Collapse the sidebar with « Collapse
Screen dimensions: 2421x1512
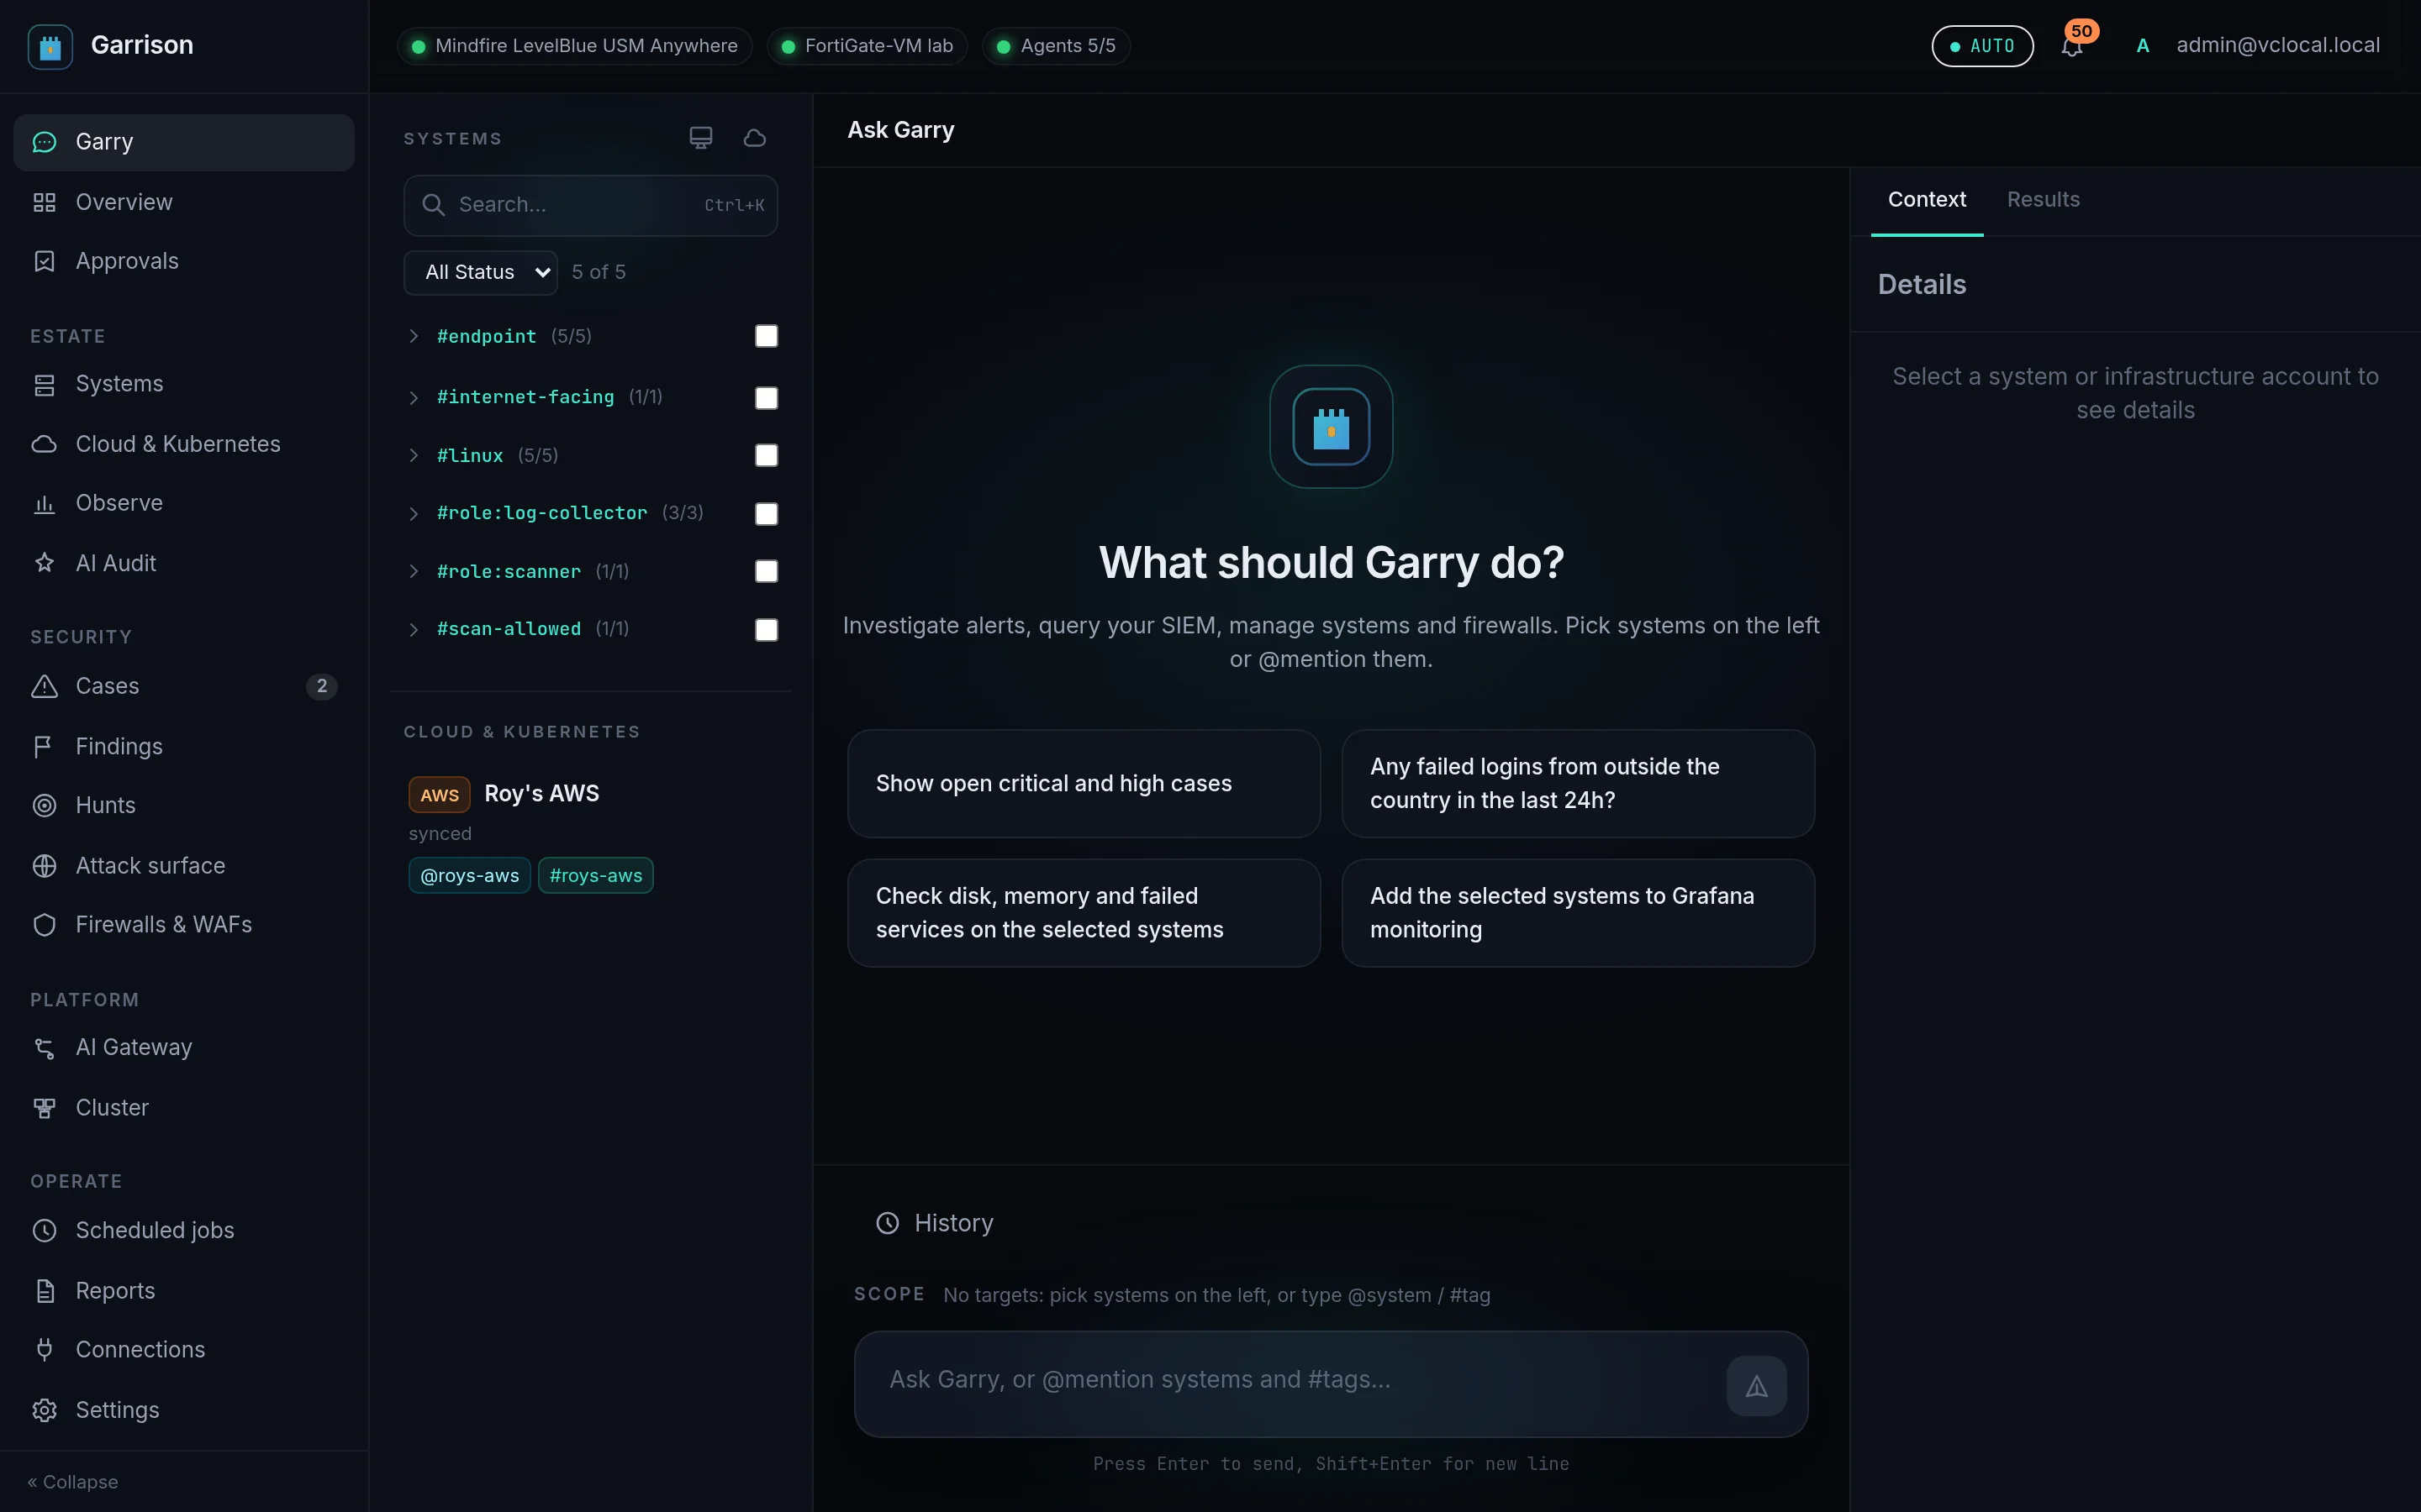pos(73,1482)
